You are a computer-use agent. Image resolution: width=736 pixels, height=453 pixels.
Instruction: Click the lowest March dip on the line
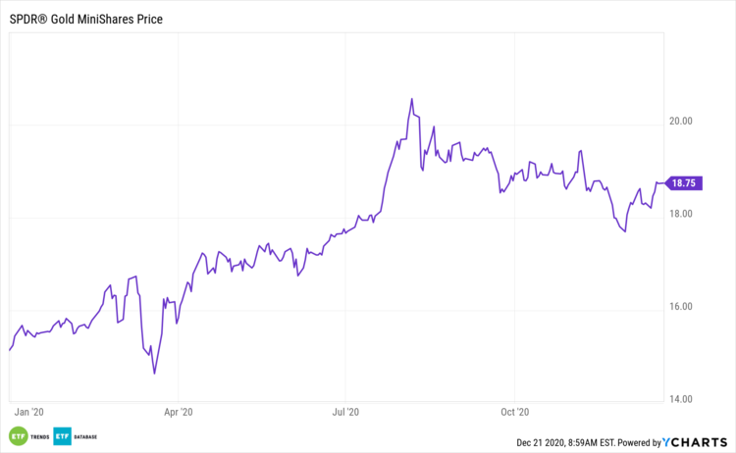pyautogui.click(x=154, y=373)
